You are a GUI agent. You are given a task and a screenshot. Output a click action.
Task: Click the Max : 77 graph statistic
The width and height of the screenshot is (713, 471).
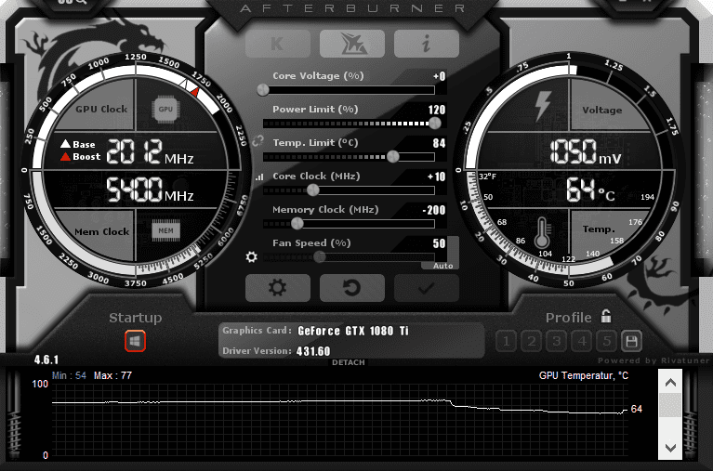tap(112, 375)
